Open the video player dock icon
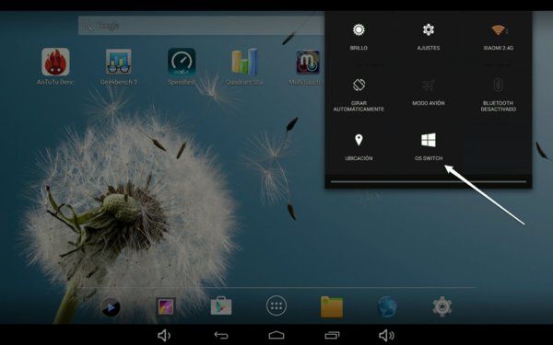 (111, 307)
